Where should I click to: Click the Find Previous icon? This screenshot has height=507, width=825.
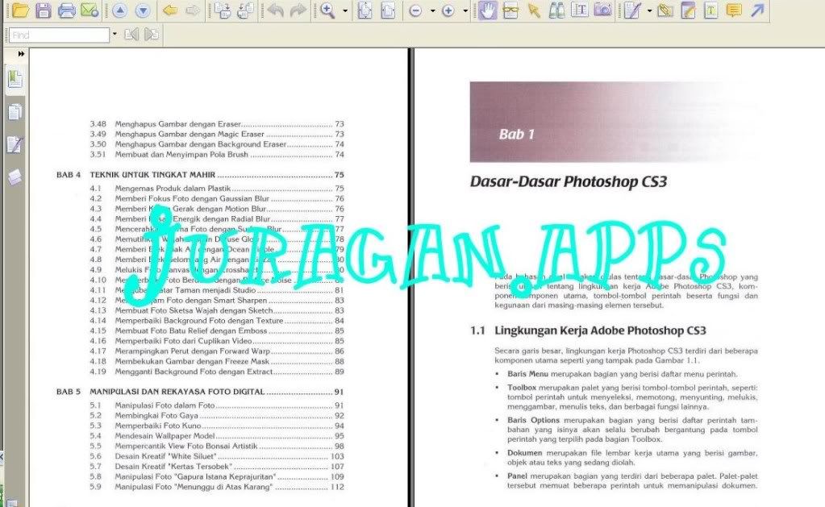click(131, 35)
